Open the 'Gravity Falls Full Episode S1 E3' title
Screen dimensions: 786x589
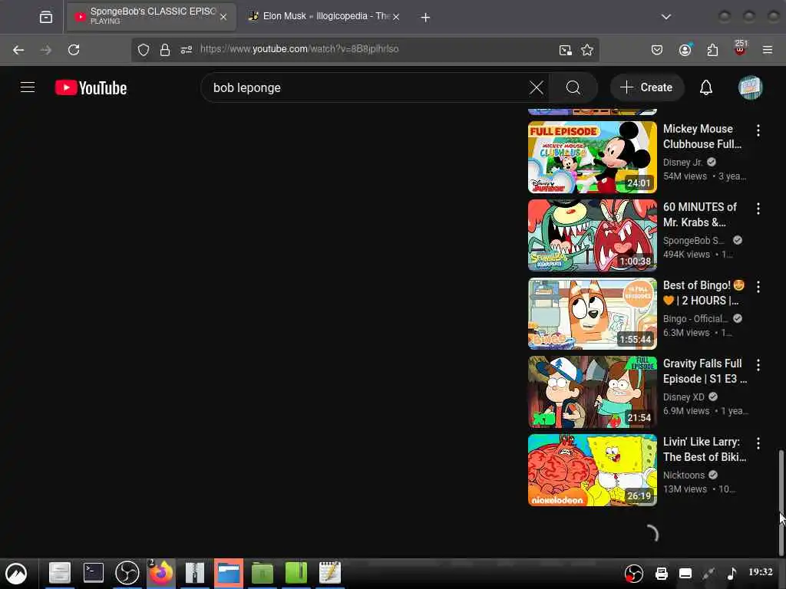[705, 370]
